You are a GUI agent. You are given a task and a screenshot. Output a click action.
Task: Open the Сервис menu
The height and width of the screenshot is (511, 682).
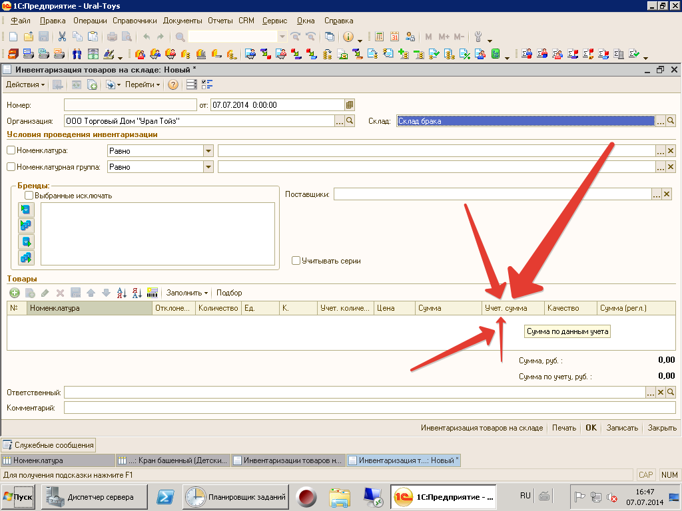(274, 21)
